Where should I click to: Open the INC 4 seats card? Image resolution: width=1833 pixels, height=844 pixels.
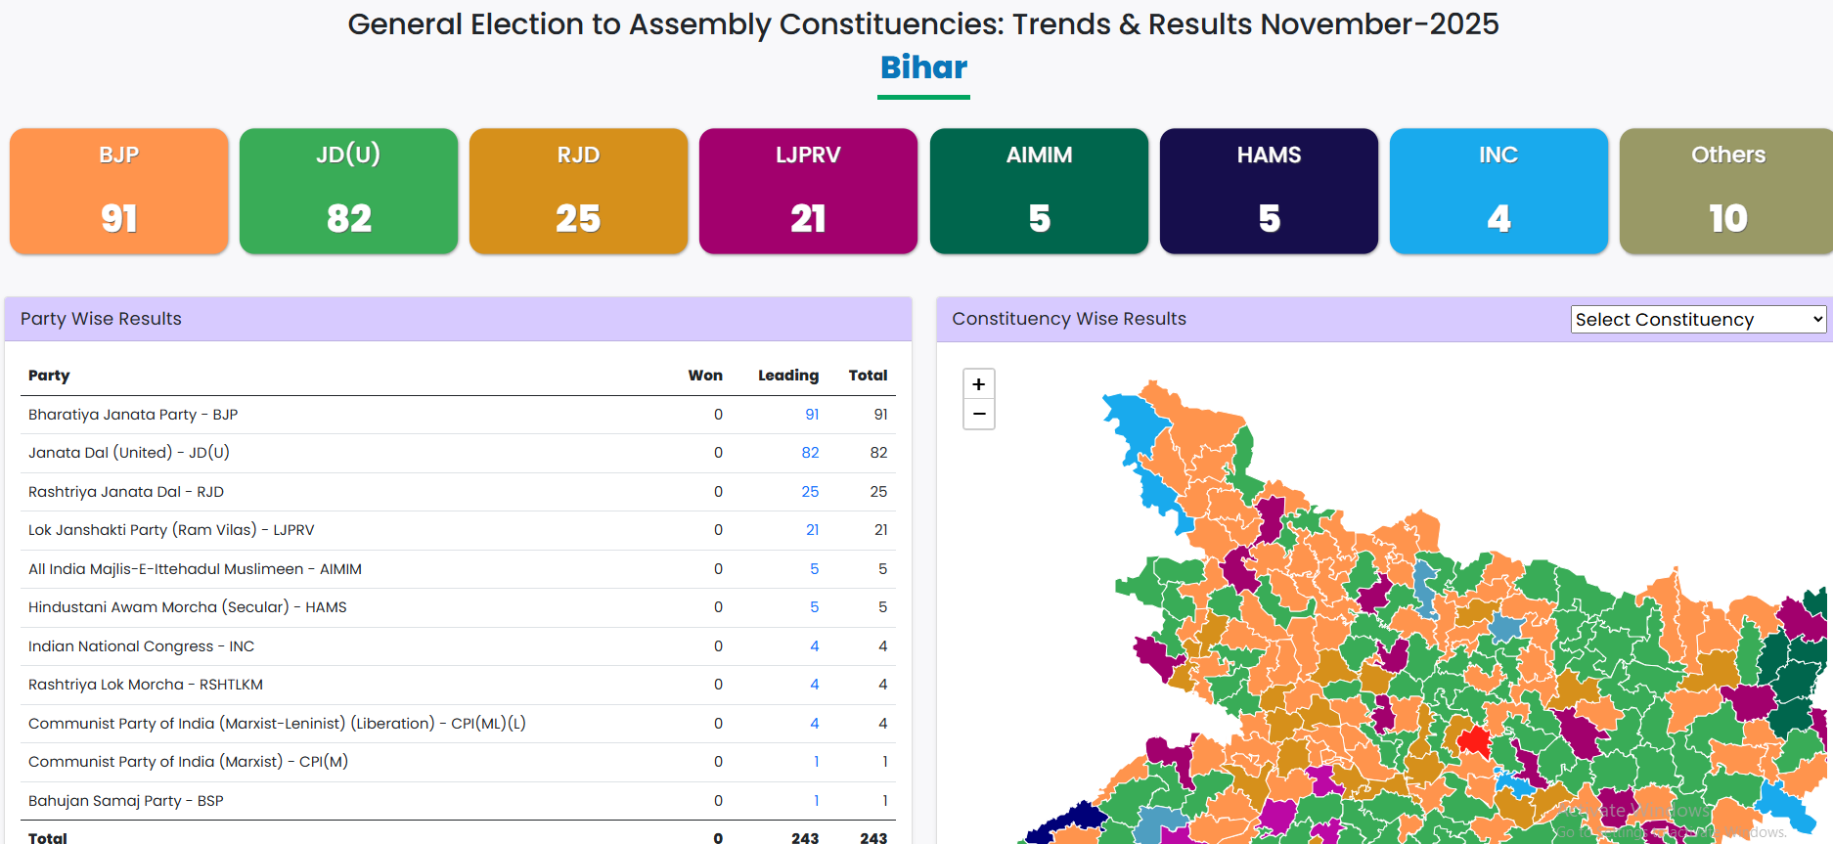(x=1498, y=192)
